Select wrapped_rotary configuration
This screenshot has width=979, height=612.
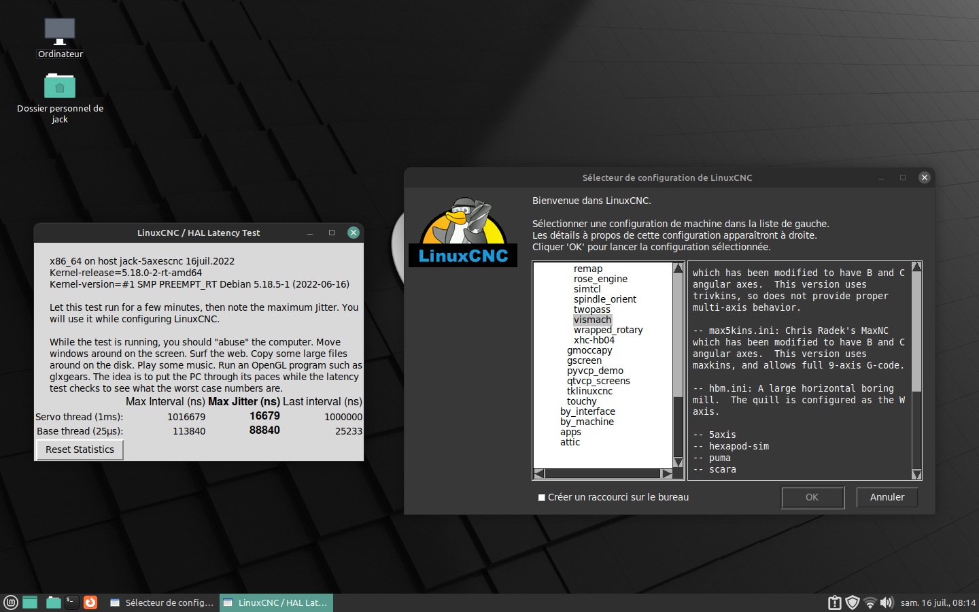click(608, 330)
